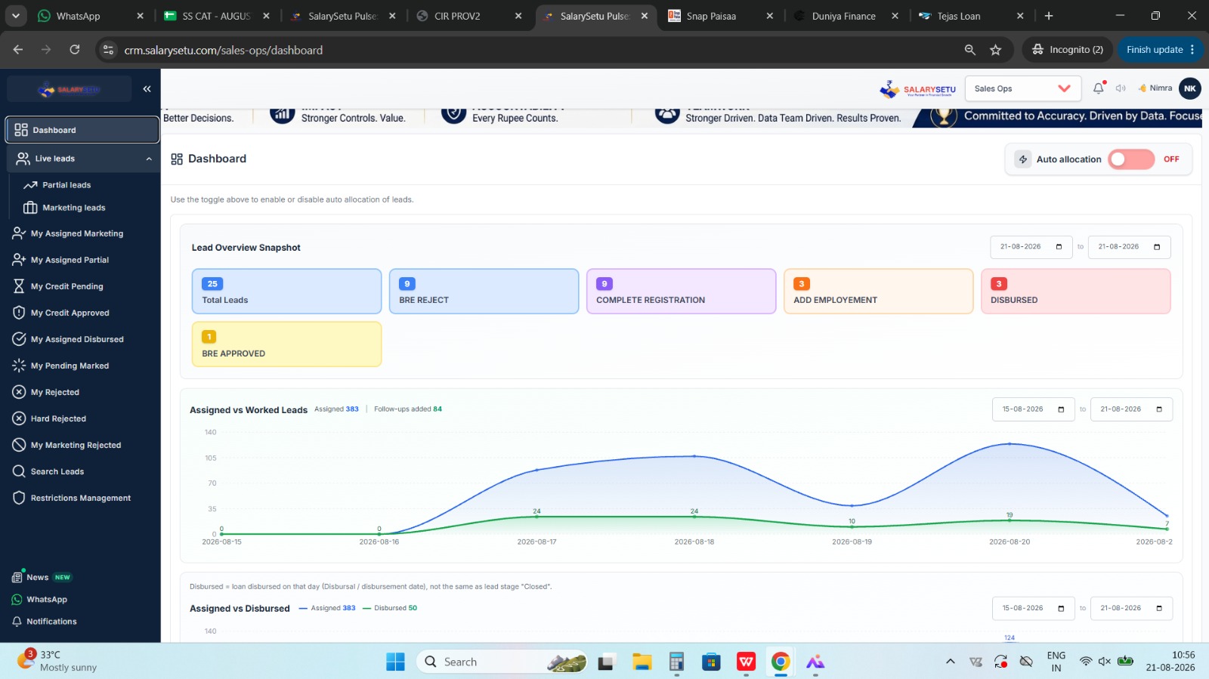Click the 2026-08-20 peak chart point
Image resolution: width=1209 pixels, height=679 pixels.
point(1010,444)
